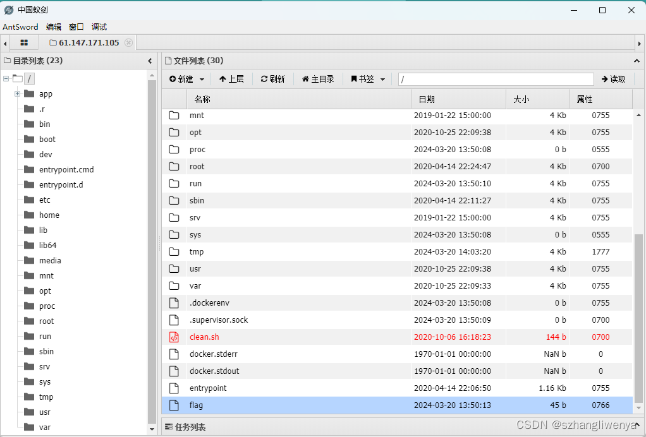Click the site grid icon beside the tabs
The height and width of the screenshot is (437, 646).
click(24, 42)
